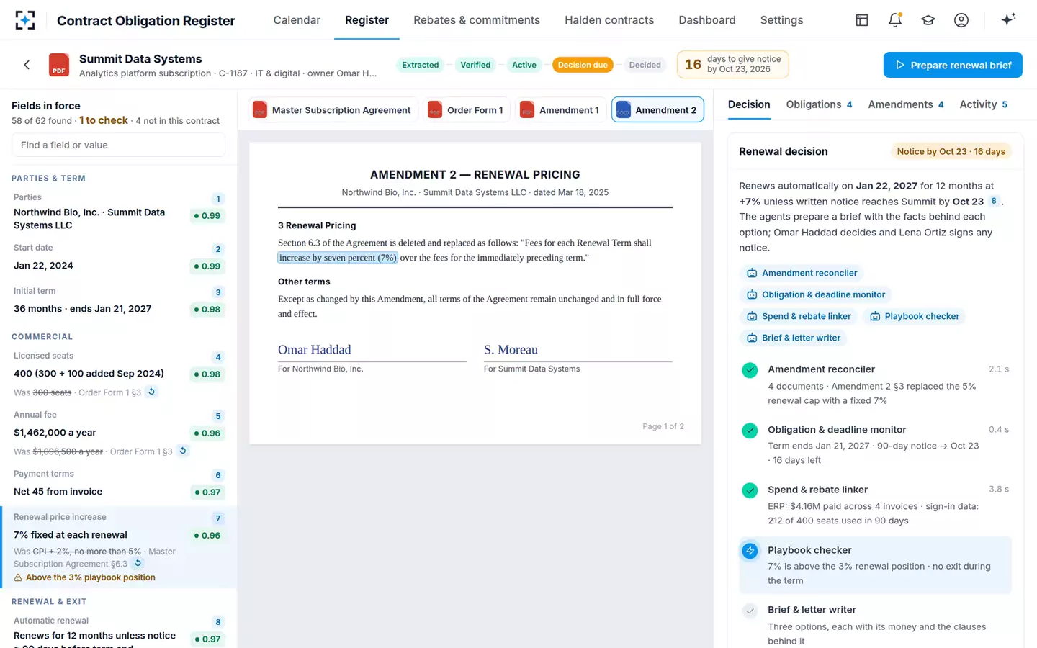Click the highlighted "increase by seven percent (7%)" text
The width and height of the screenshot is (1037, 648).
point(338,258)
